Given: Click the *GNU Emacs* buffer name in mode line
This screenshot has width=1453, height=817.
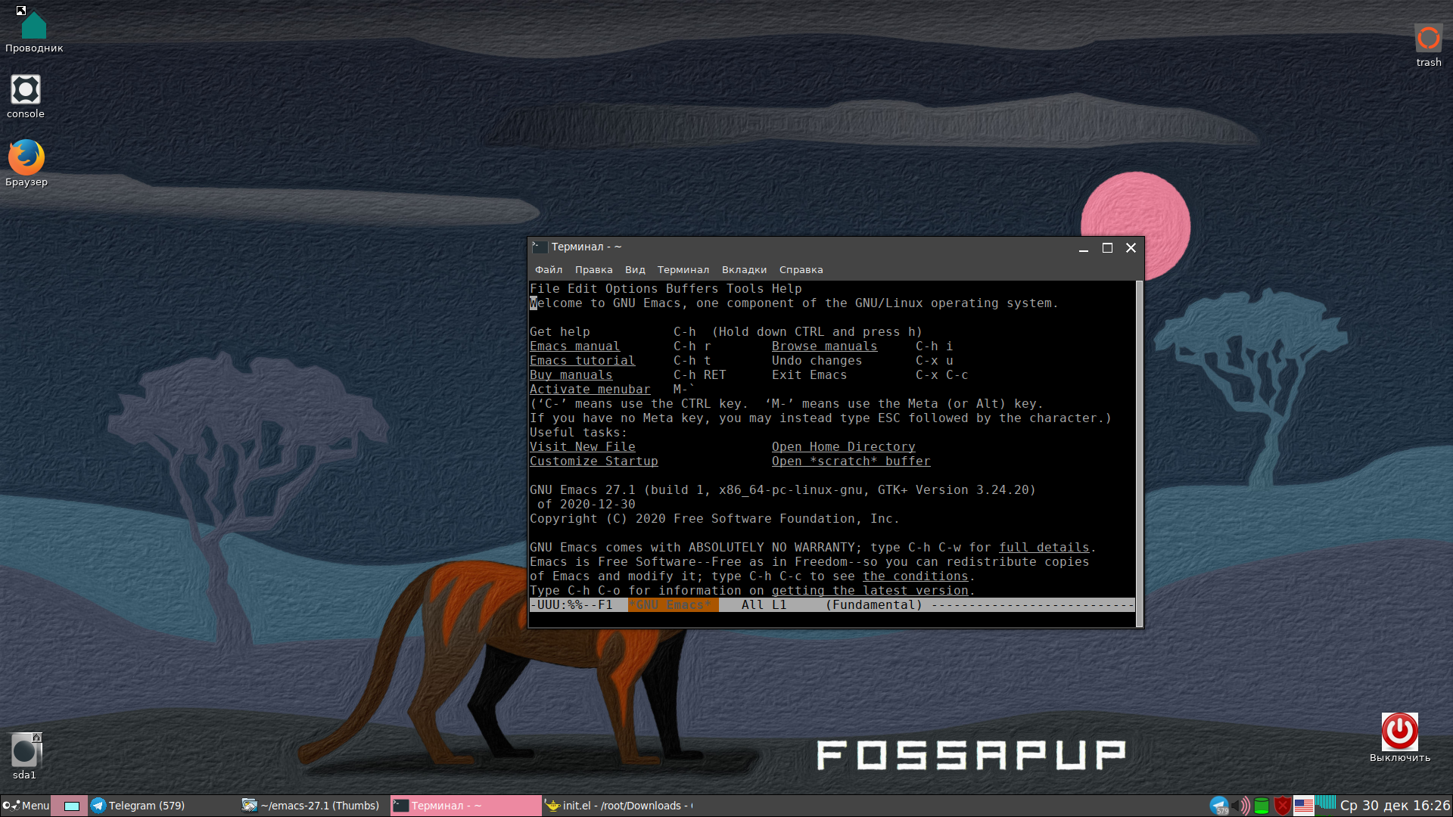Looking at the screenshot, I should [x=673, y=605].
